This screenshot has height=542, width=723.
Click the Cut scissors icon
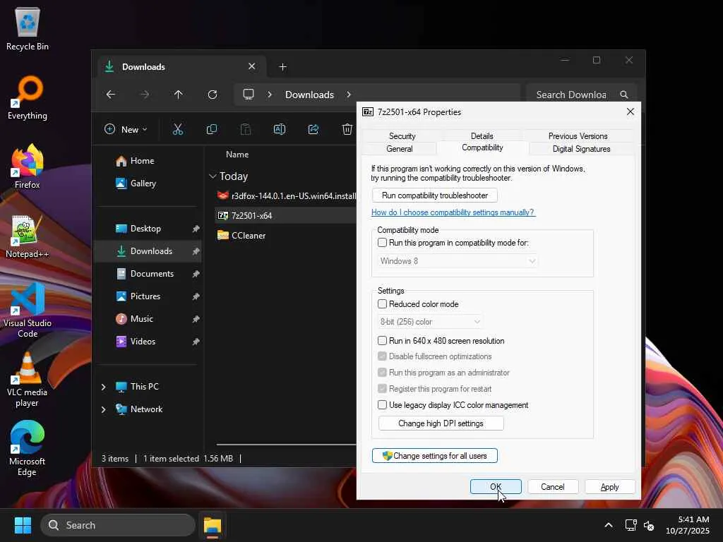(178, 130)
